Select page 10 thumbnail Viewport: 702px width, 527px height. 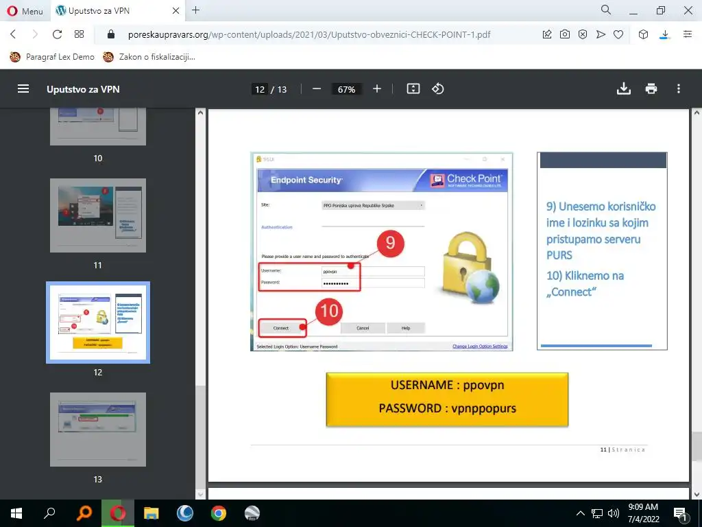(x=97, y=127)
